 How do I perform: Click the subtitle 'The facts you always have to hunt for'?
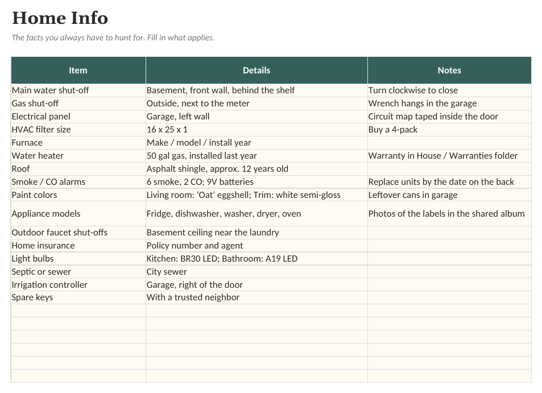[78, 38]
